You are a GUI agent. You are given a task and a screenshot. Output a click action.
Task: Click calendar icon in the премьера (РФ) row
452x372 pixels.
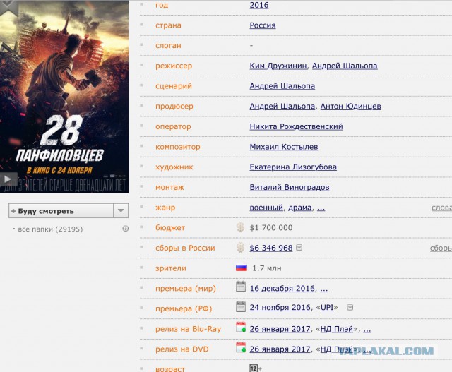point(241,307)
